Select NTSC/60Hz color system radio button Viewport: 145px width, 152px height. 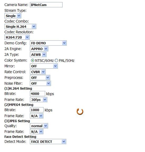point(33,61)
